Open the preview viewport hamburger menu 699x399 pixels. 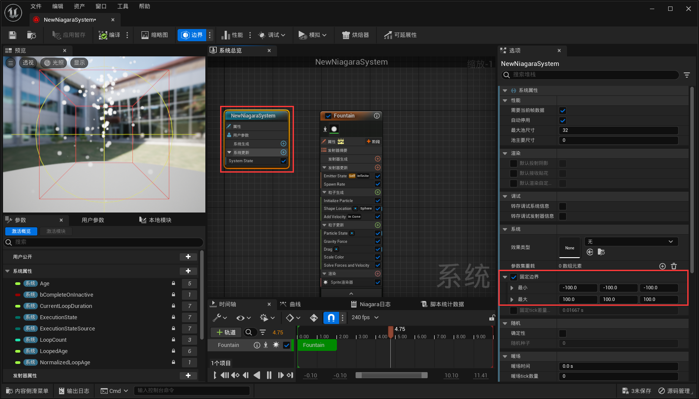point(11,63)
